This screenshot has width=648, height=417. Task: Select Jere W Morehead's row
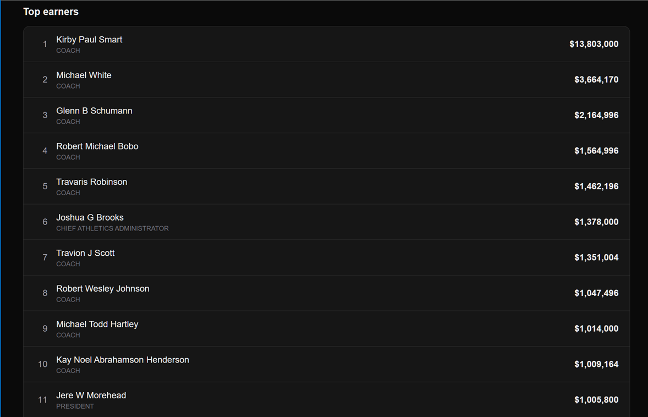tap(327, 399)
